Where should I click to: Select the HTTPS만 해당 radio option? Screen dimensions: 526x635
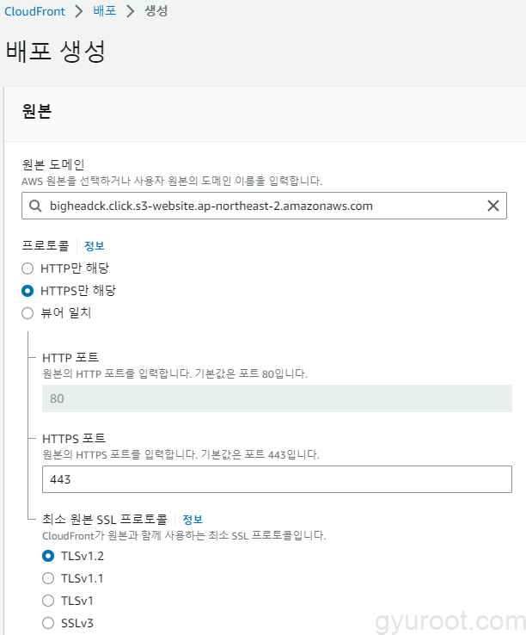(28, 291)
